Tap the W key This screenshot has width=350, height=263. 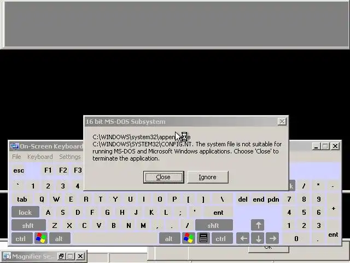56,199
